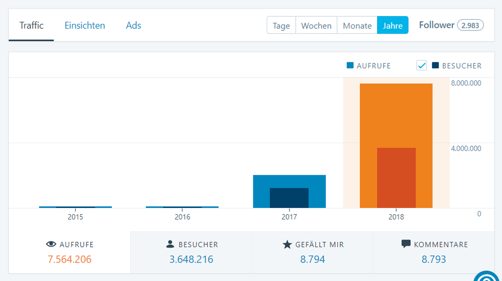The height and width of the screenshot is (281, 502).
Task: Select the Traffic tab
Action: tap(31, 25)
